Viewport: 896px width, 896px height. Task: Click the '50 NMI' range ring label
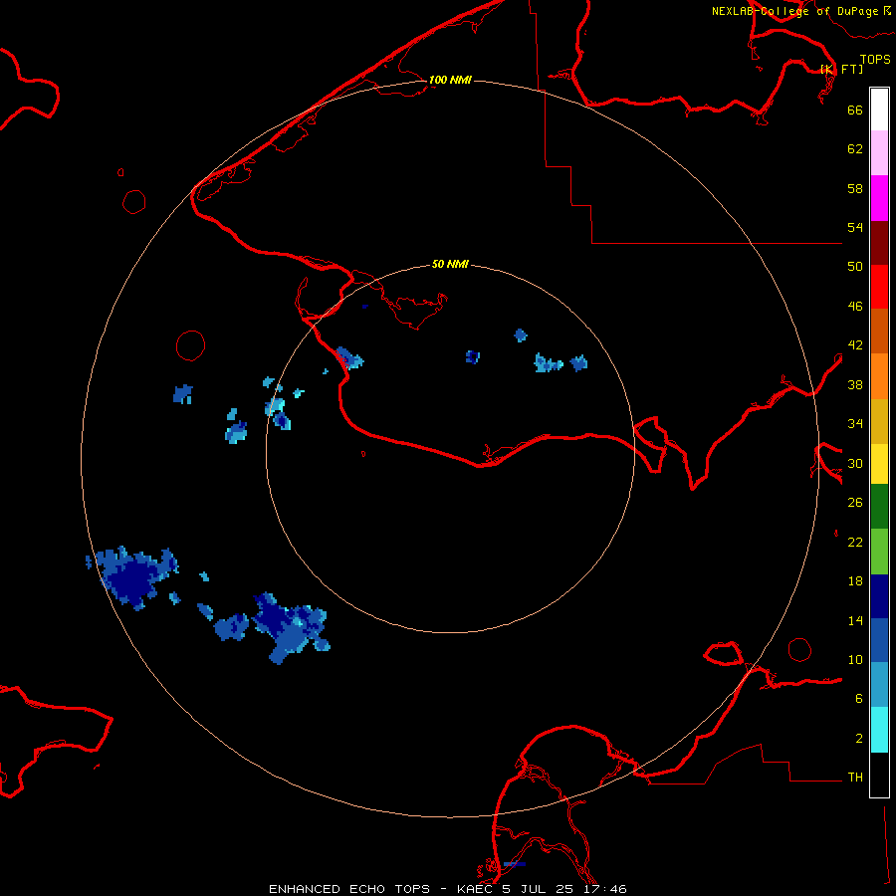pos(450,264)
